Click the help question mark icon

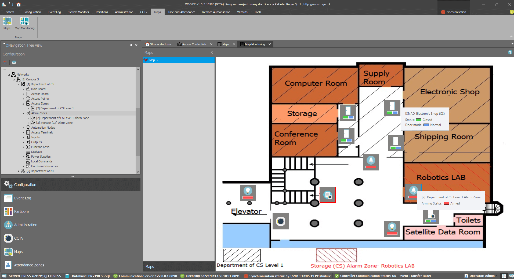(x=510, y=53)
